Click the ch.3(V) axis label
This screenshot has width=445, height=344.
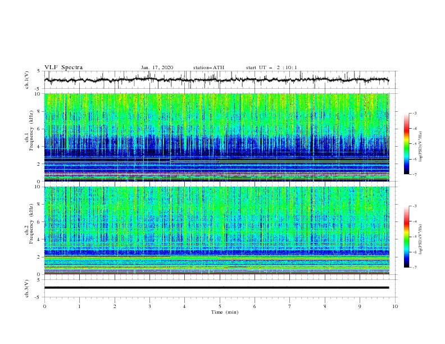click(27, 288)
